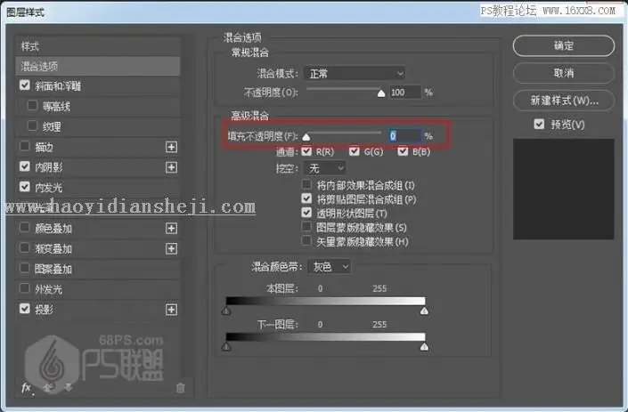Select 混合选项 in the styles list
Screen dimensions: 628x412
(98, 66)
